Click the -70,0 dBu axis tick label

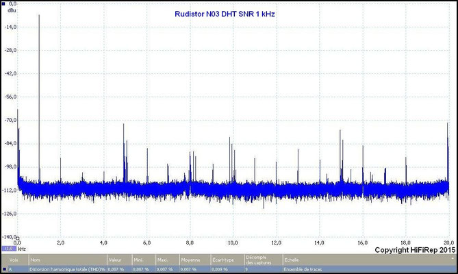9,120
